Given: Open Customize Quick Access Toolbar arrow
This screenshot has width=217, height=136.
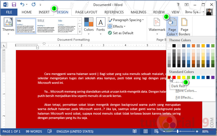Looking at the screenshot, I should click(x=41, y=5).
